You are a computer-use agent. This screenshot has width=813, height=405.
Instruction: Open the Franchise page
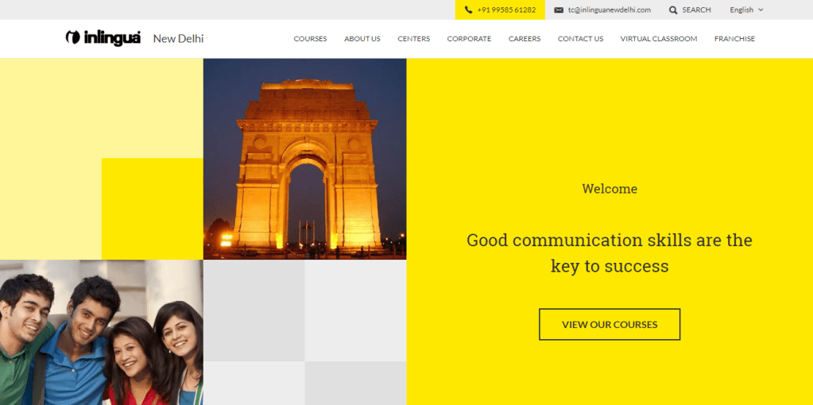click(734, 39)
